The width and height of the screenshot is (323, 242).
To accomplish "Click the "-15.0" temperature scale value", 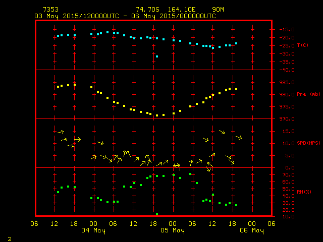I will pos(287,30).
